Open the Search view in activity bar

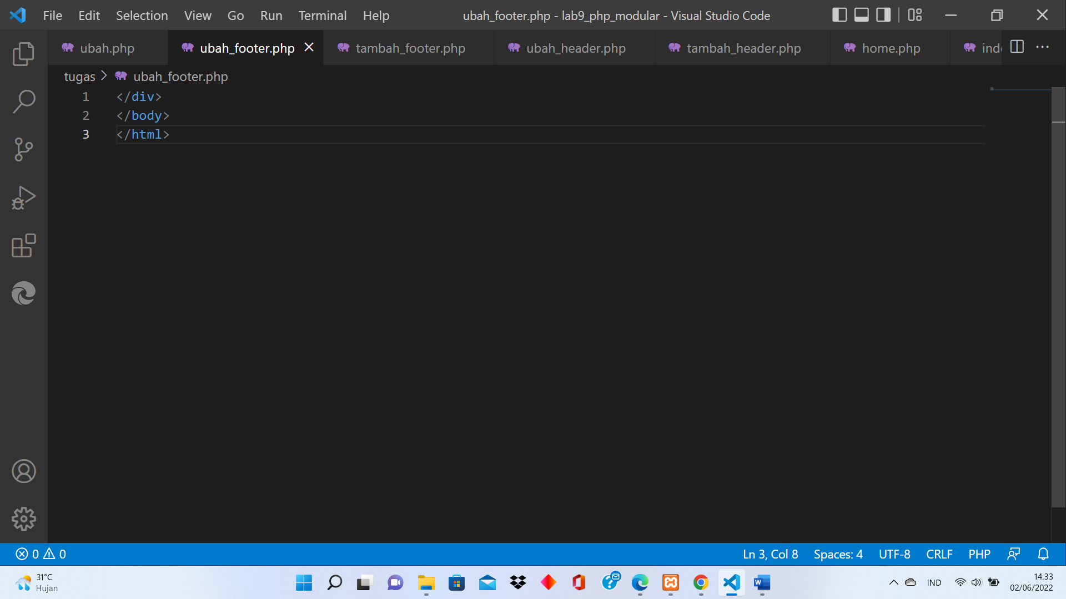[x=23, y=101]
